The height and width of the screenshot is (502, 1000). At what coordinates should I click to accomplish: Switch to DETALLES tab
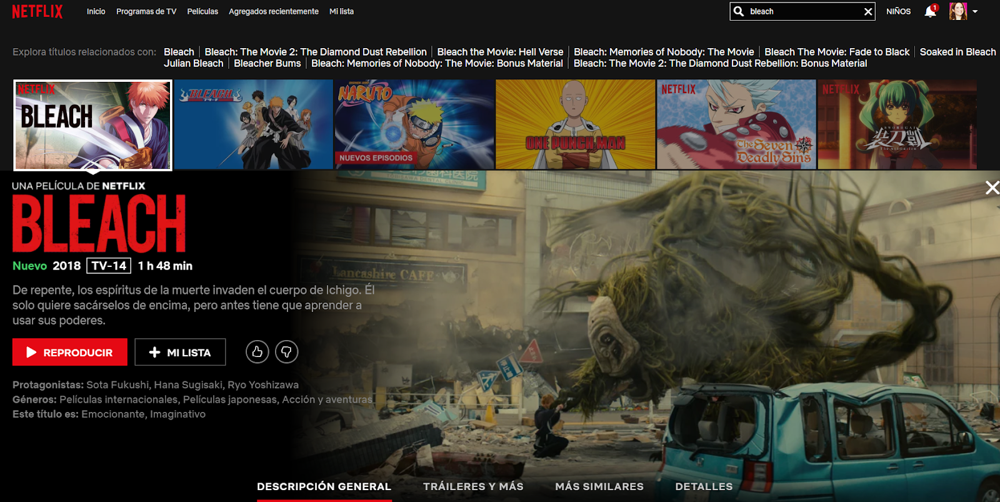click(704, 486)
